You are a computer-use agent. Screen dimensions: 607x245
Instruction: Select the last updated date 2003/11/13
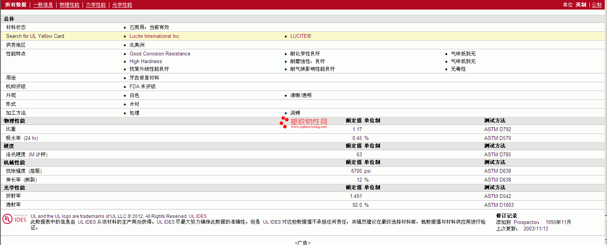[536, 229]
